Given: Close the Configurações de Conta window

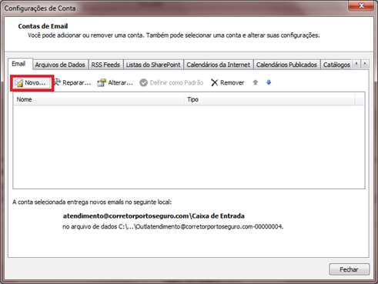Looking at the screenshot, I should click(x=361, y=5).
